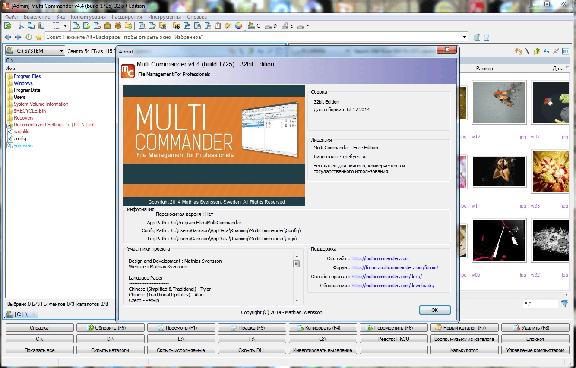Click the Реестр: HKCU button
Viewport: 576px width, 368px height.
(394, 339)
